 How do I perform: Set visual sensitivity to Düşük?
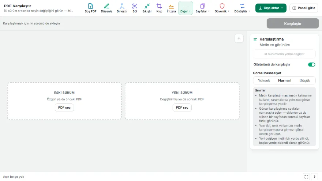(x=304, y=80)
